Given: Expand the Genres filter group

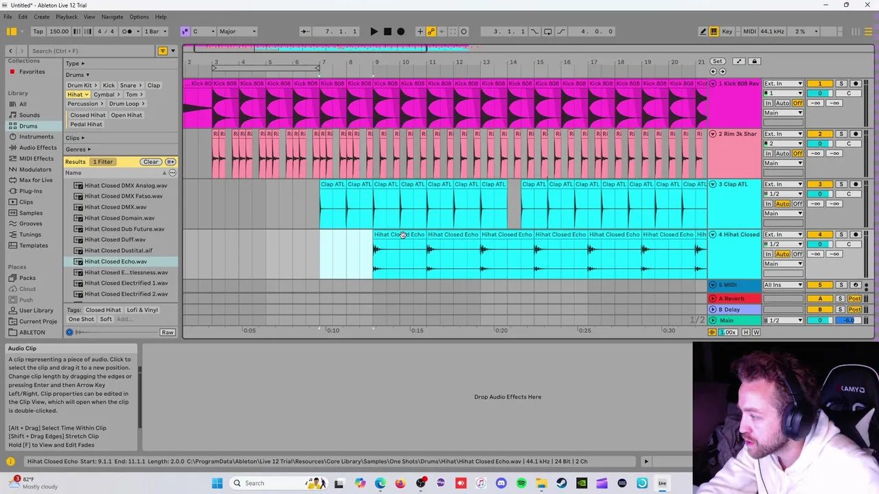Looking at the screenshot, I should 78,149.
